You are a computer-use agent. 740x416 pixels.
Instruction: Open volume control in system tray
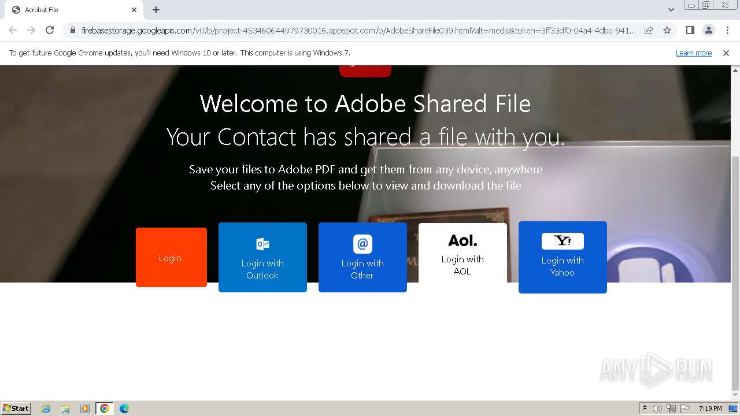click(657, 408)
